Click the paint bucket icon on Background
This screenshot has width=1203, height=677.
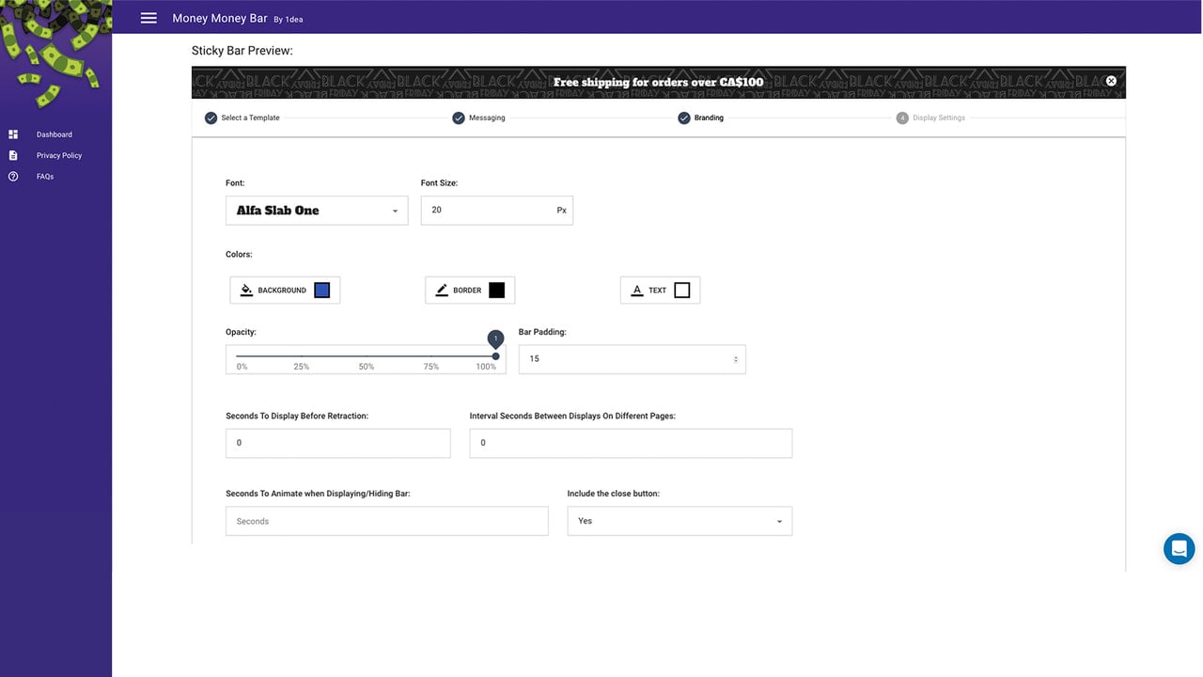(x=246, y=290)
